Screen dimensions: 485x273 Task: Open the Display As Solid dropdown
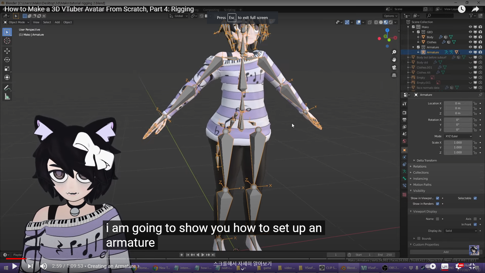461,231
